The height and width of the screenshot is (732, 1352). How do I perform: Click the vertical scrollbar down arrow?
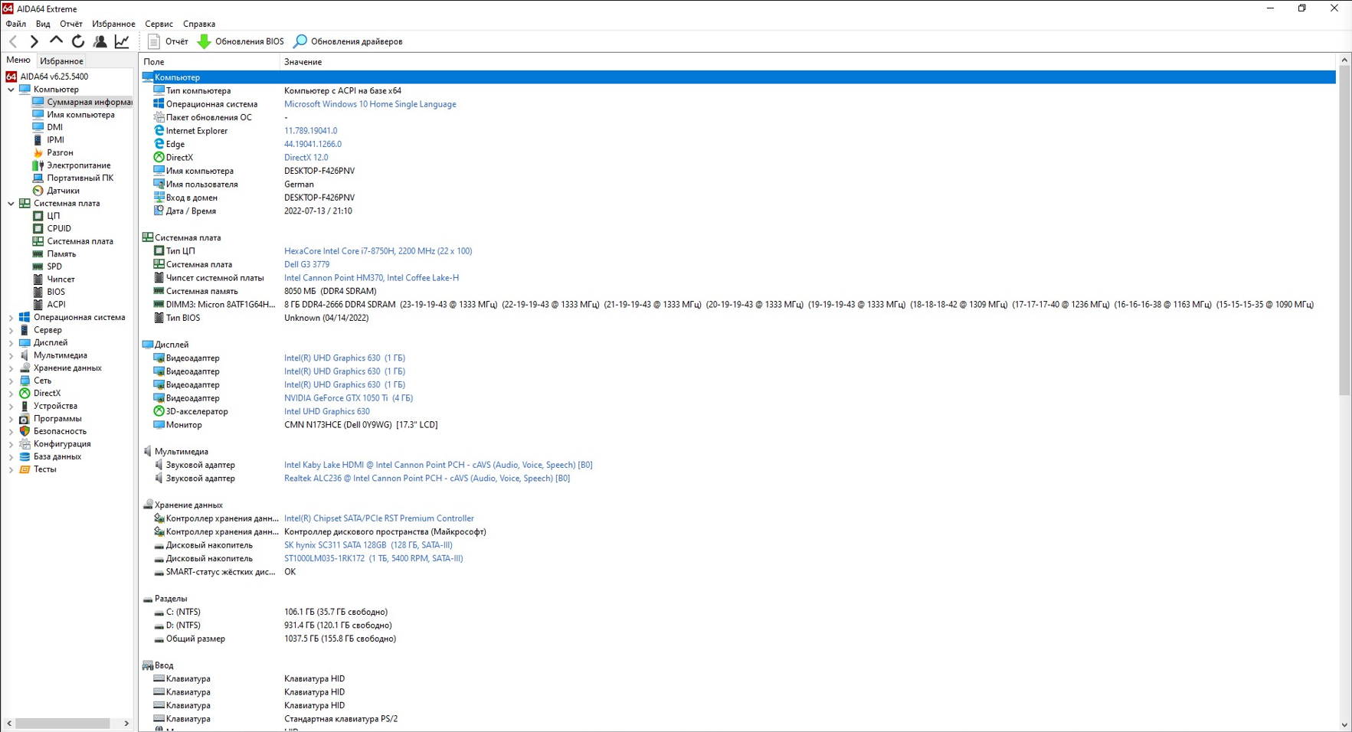(x=1344, y=724)
